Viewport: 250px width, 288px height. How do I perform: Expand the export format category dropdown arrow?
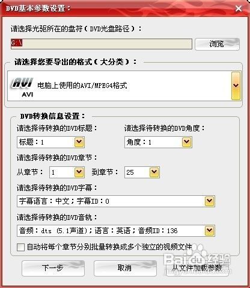click(x=236, y=86)
